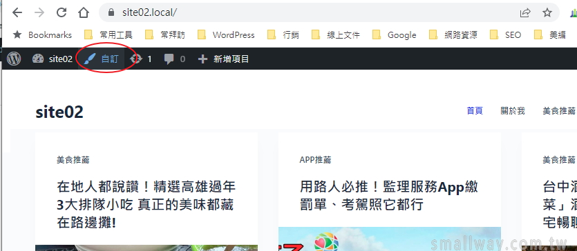Go back to the previous page
The image size is (577, 251).
pyautogui.click(x=17, y=12)
